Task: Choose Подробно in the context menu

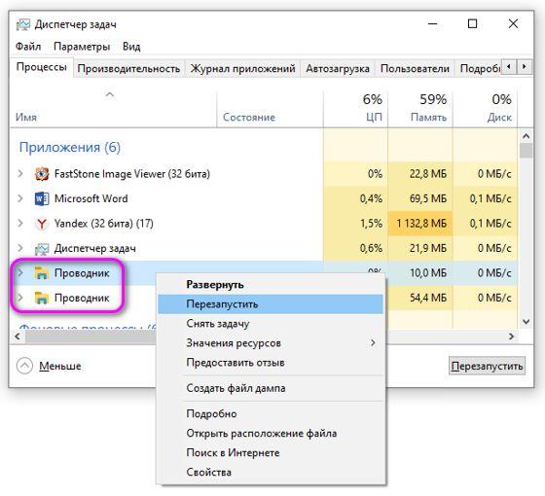Action: tap(272, 414)
